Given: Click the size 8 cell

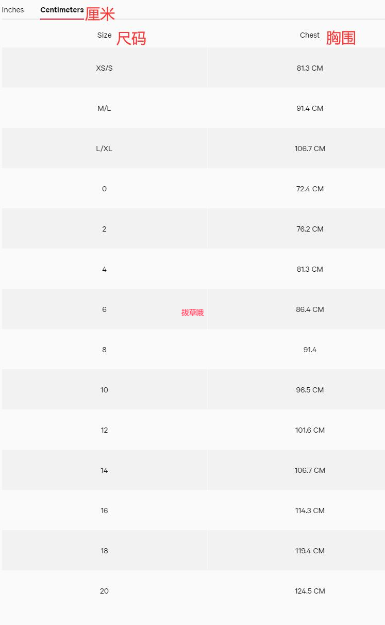Looking at the screenshot, I should point(104,350).
